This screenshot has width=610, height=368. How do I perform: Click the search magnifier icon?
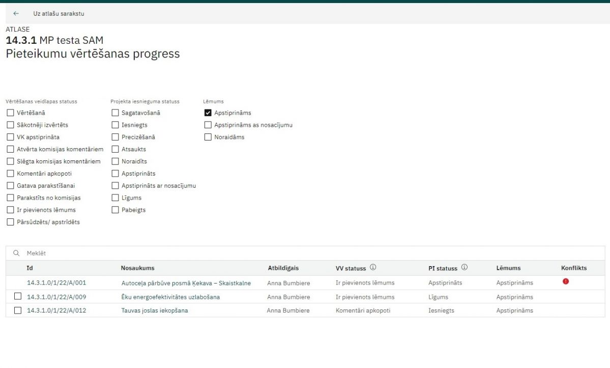[x=16, y=253]
